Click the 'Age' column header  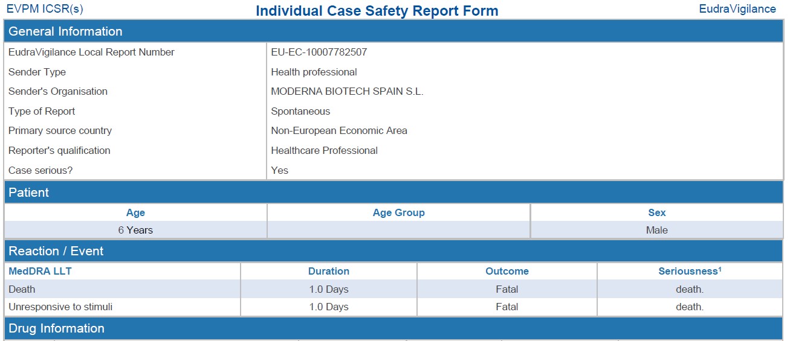tap(135, 212)
